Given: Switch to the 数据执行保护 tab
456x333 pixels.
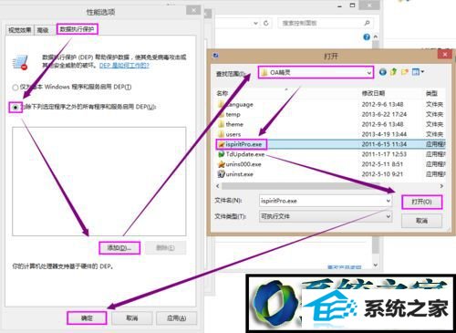Looking at the screenshot, I should click(x=77, y=29).
